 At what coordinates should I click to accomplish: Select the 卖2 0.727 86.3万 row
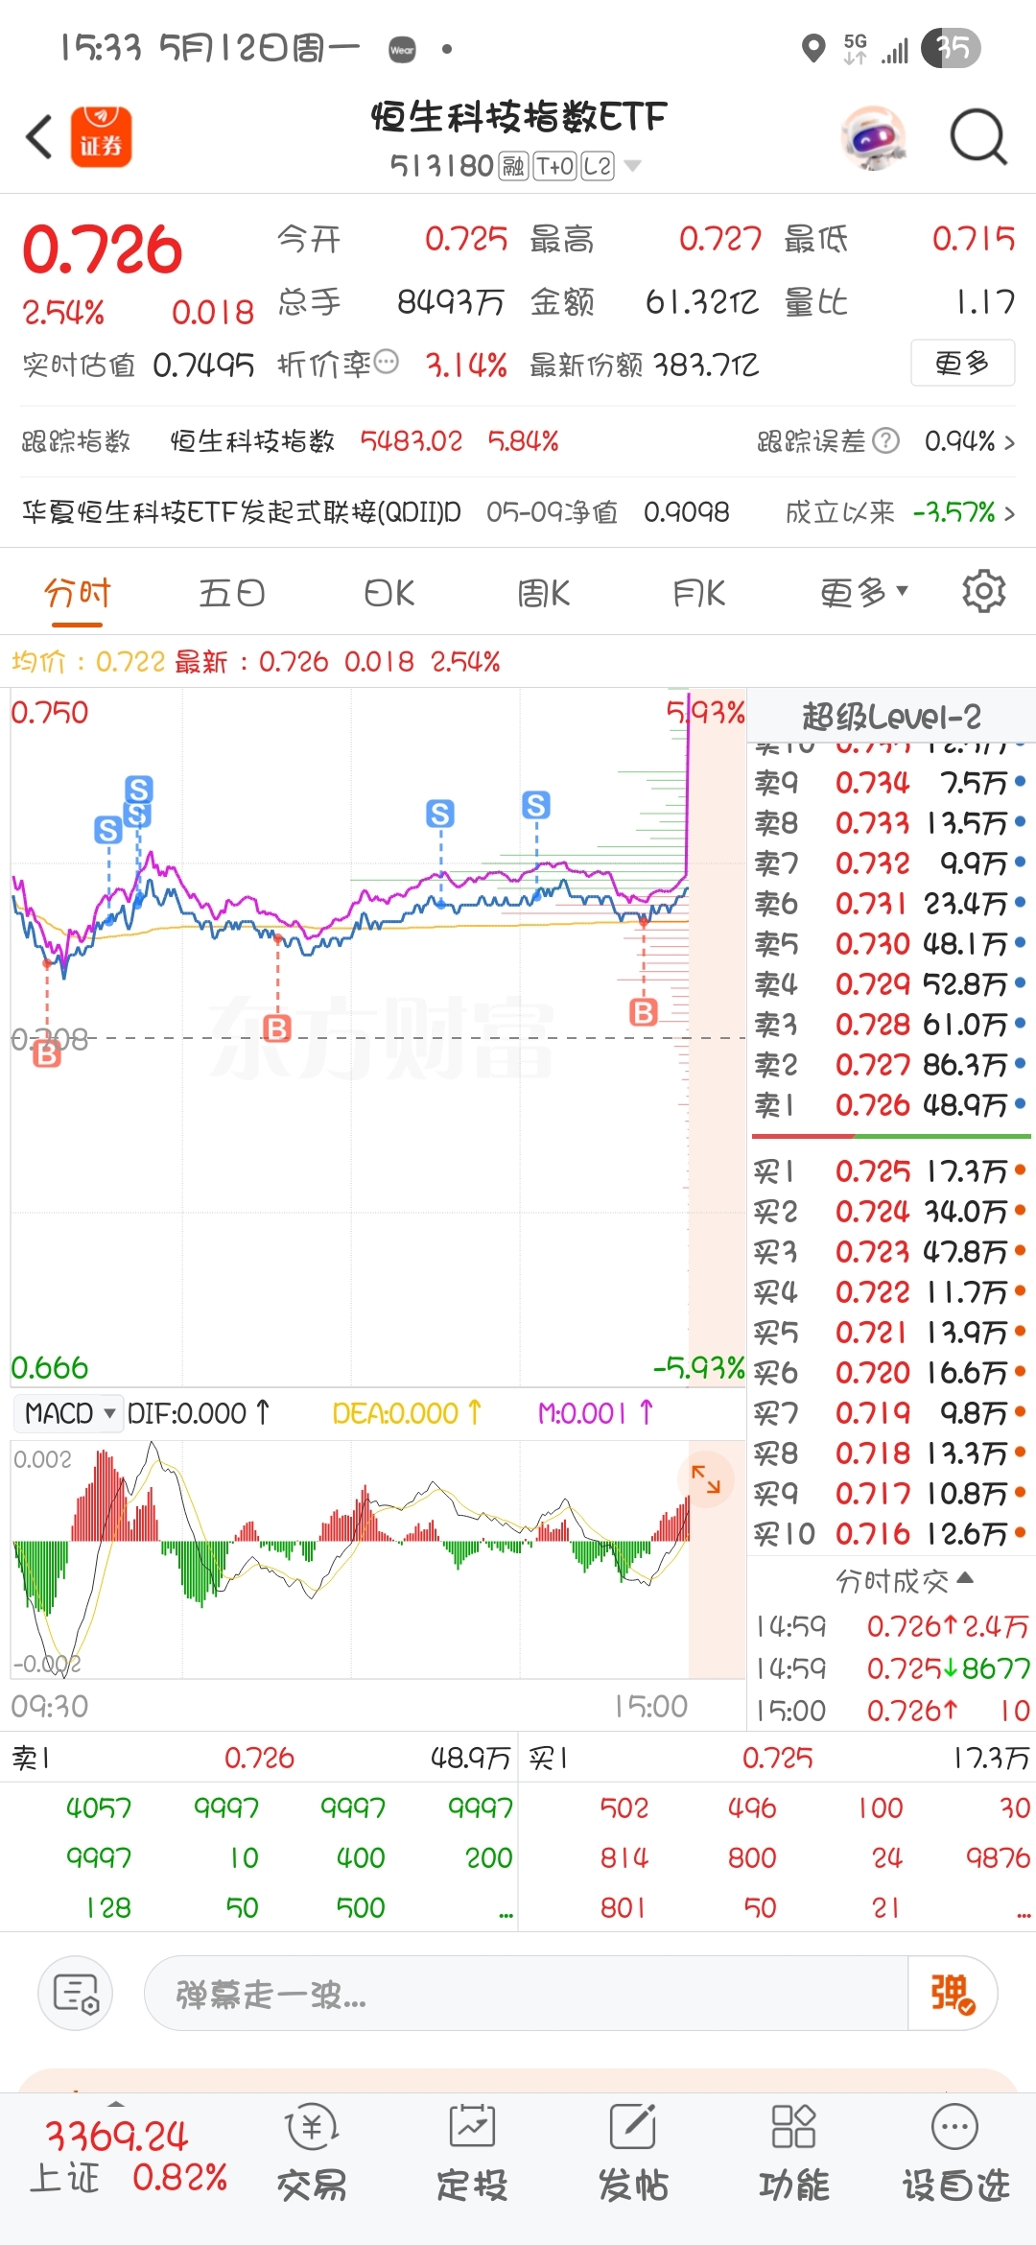[x=890, y=1065]
